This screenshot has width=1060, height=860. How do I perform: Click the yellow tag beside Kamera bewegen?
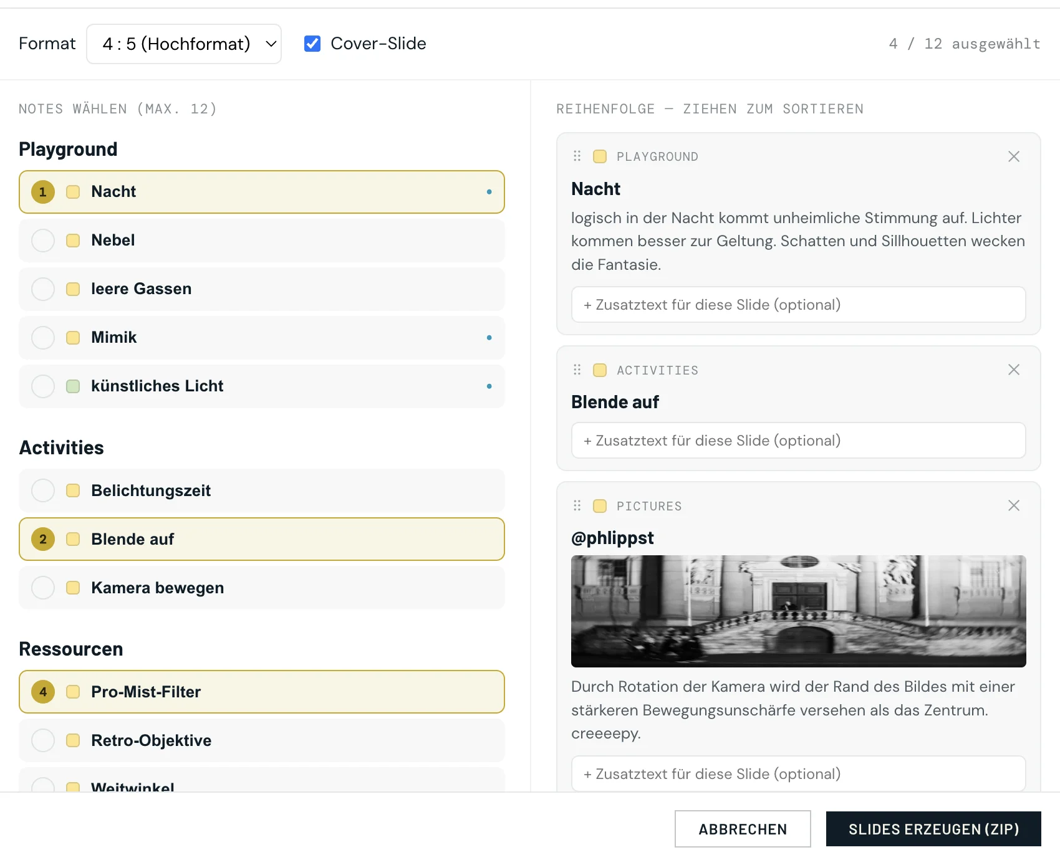pos(73,588)
